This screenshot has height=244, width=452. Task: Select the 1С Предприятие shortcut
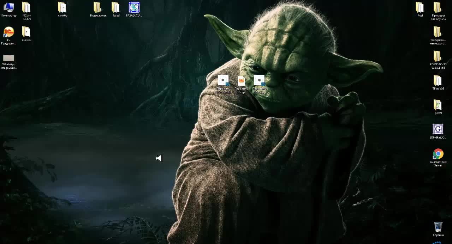(8, 36)
